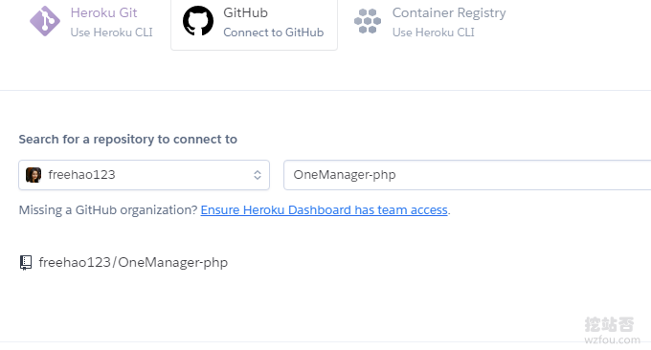Click the up-down arrows of account selector
The height and width of the screenshot is (350, 651).
tap(258, 175)
